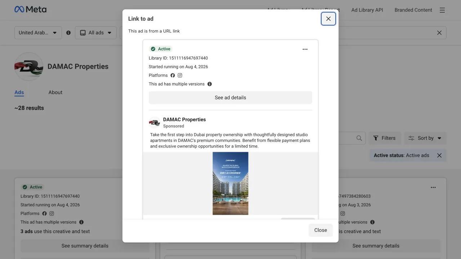Open the Branded Content link
Viewport: 461px width, 259px height.
[x=413, y=10]
